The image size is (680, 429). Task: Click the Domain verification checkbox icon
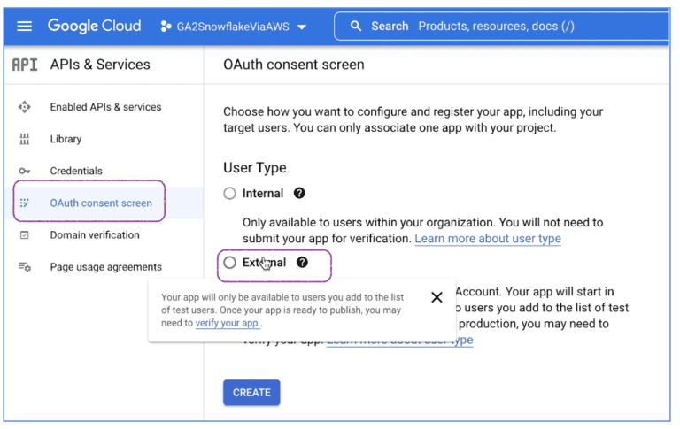point(24,235)
